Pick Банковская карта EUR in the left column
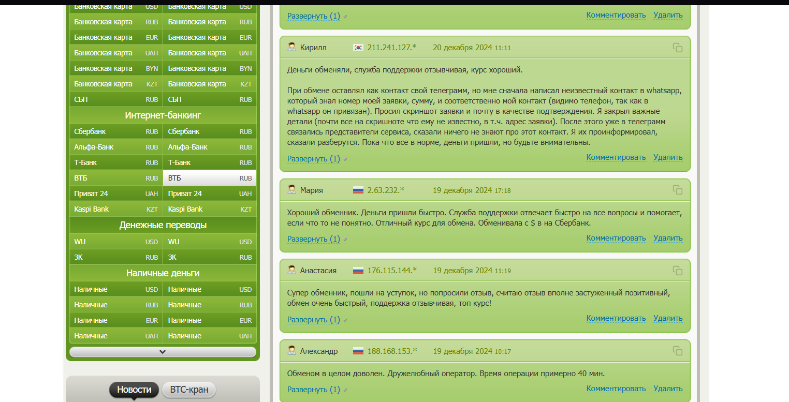The width and height of the screenshot is (789, 402). coord(116,37)
